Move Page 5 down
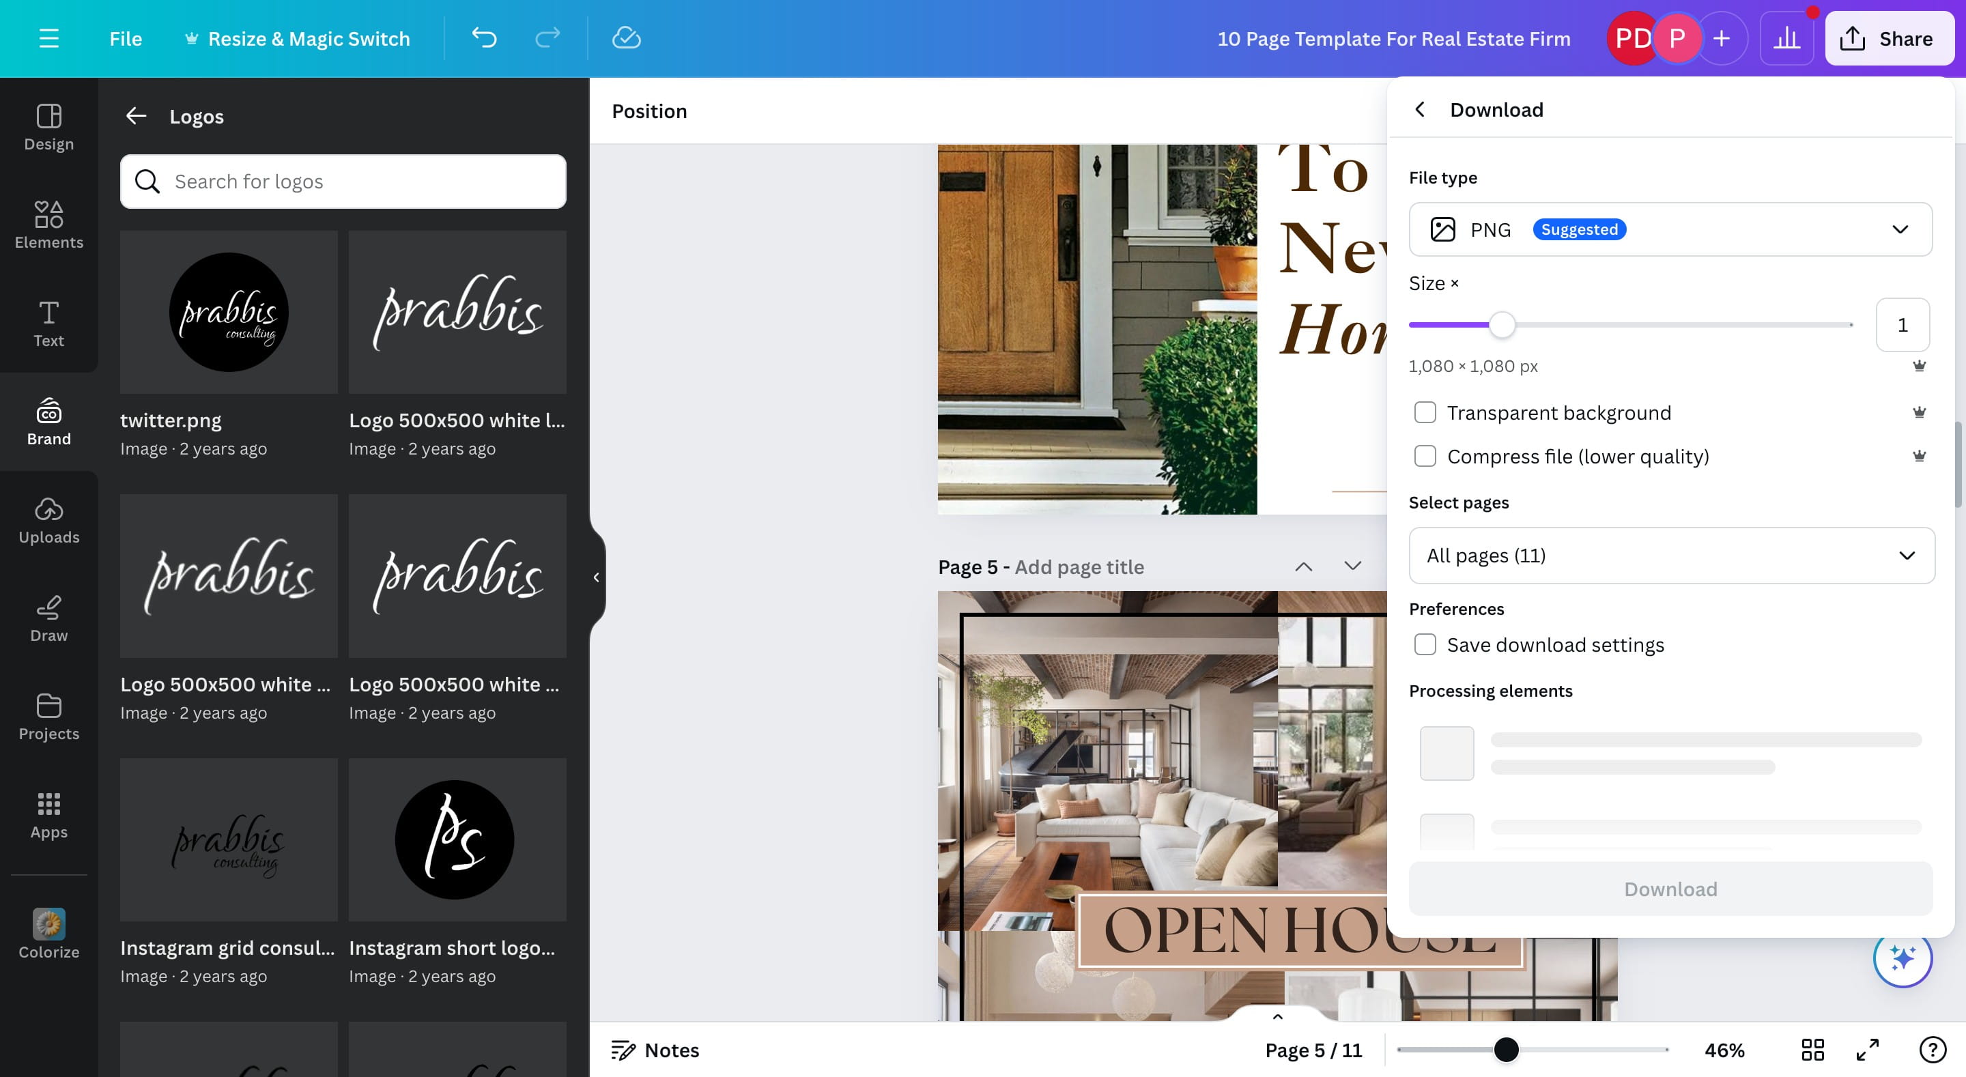Screen dimensions: 1966x1077 pyautogui.click(x=1352, y=566)
